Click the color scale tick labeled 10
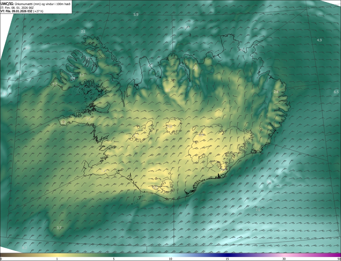Screen dimensions: 341x261 (170, 259)
